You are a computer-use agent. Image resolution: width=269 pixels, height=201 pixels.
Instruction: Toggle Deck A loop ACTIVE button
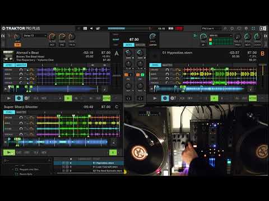tap(106, 98)
